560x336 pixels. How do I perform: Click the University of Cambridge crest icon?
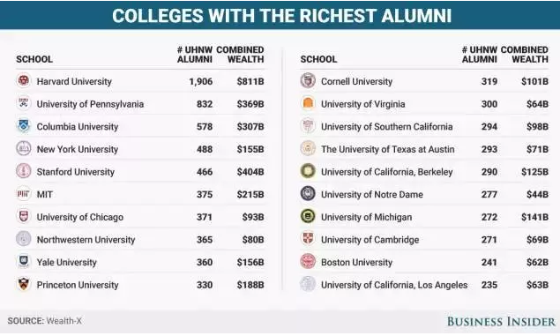(x=308, y=239)
